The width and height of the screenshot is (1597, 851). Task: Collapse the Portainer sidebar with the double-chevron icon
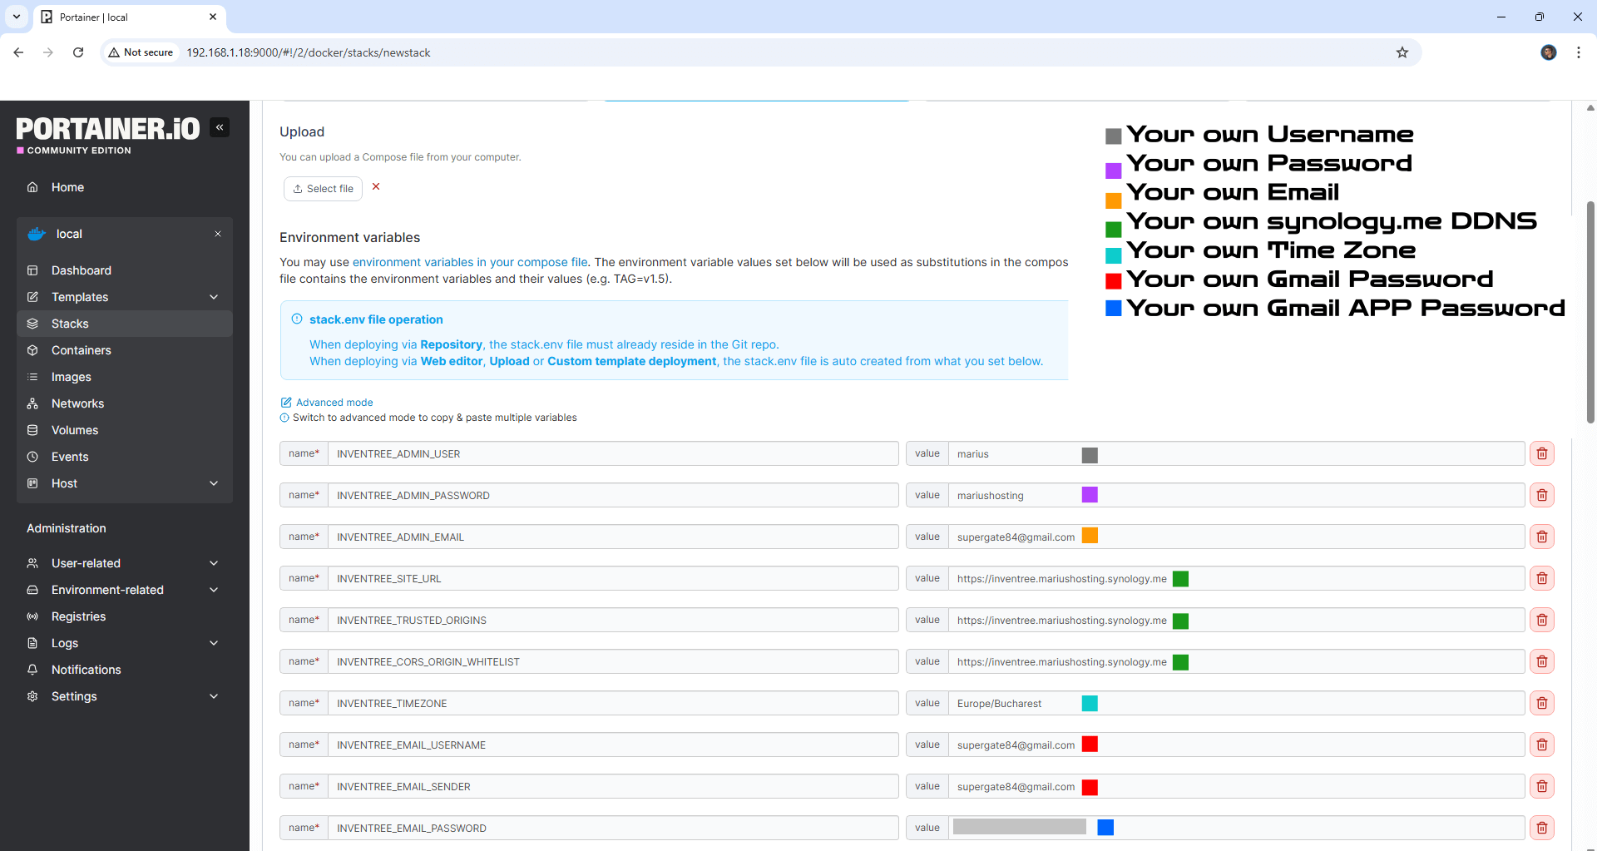220,127
